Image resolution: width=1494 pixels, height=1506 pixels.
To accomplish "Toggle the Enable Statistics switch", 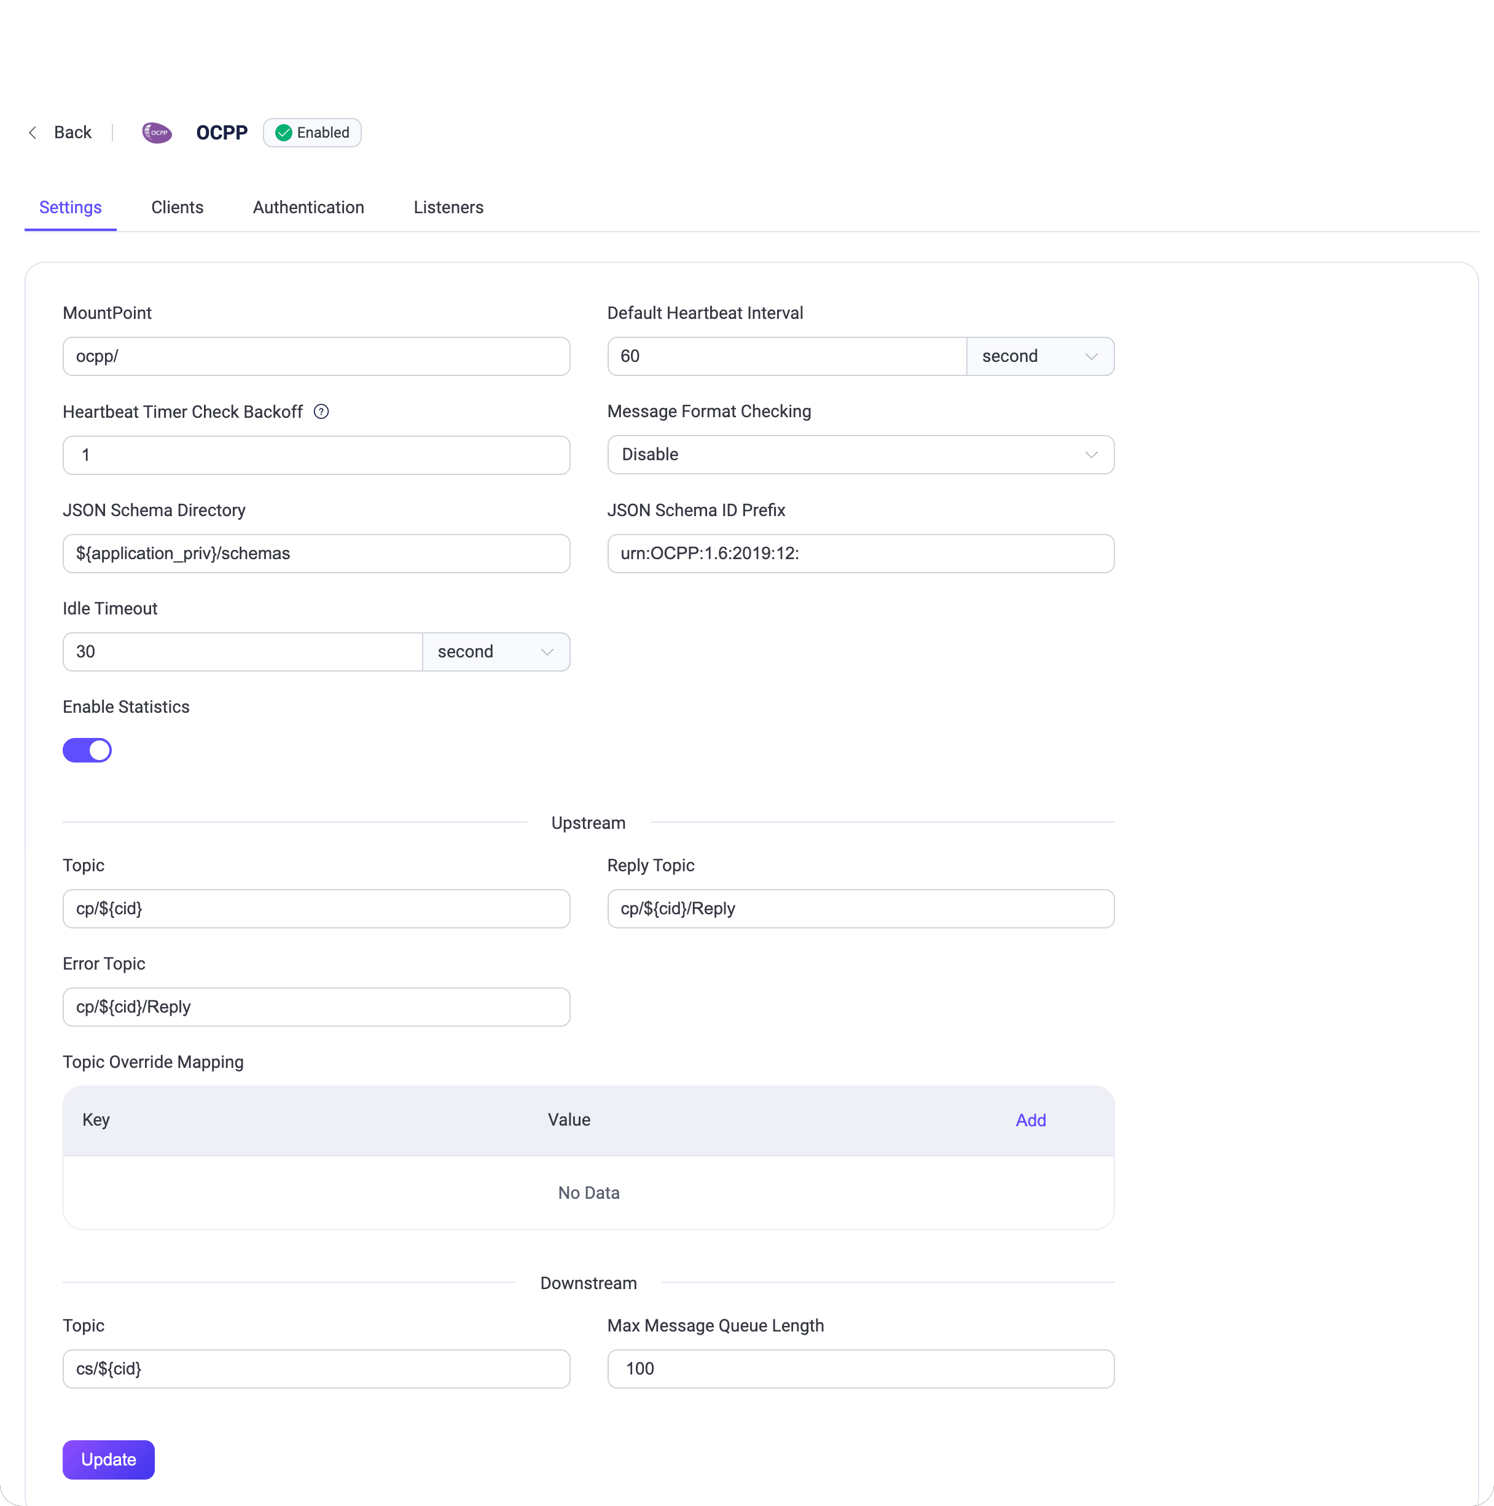I will 87,750.
